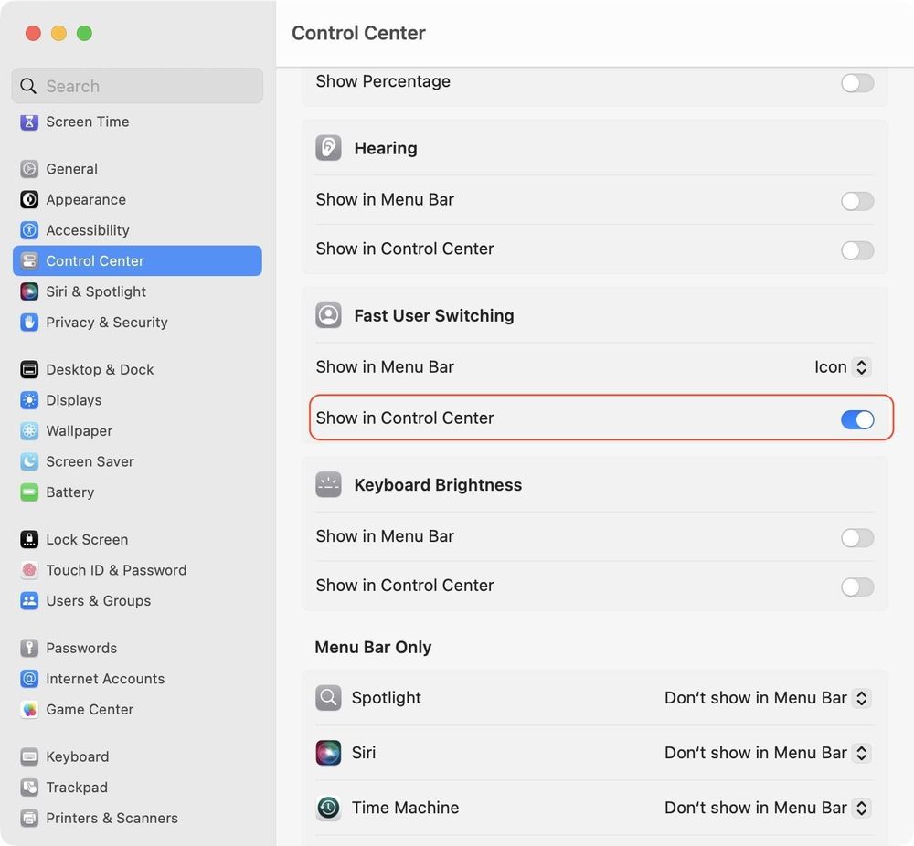Go to Battery settings
The width and height of the screenshot is (914, 846).
coord(70,492)
